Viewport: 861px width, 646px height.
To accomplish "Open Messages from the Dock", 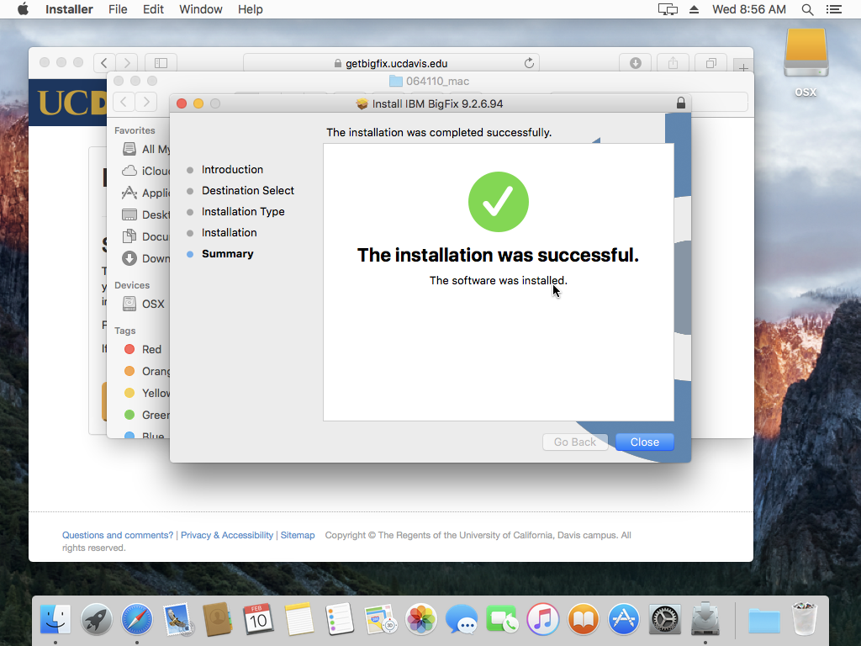I will [462, 620].
